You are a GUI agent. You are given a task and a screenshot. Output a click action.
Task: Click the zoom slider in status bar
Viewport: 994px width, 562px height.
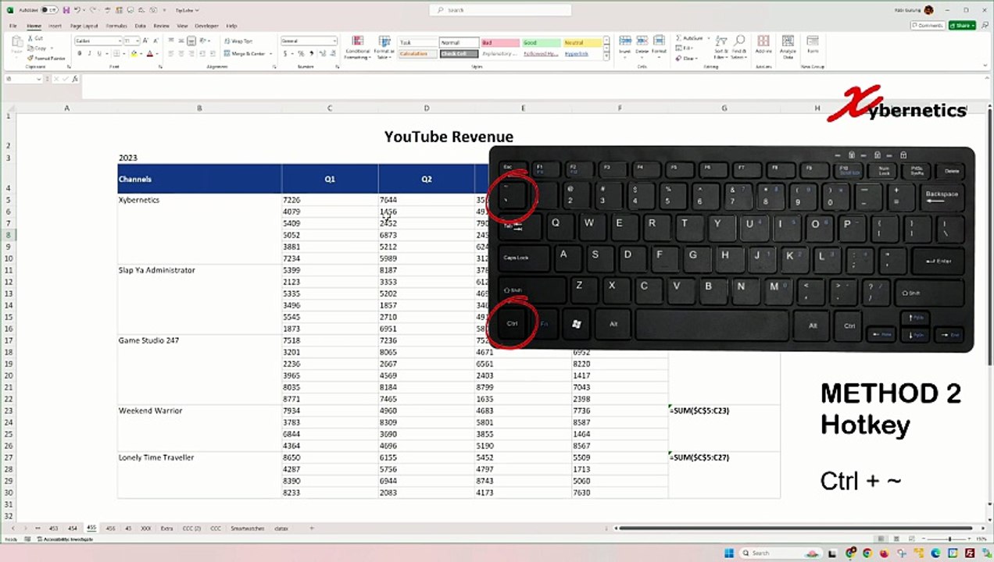tap(949, 539)
